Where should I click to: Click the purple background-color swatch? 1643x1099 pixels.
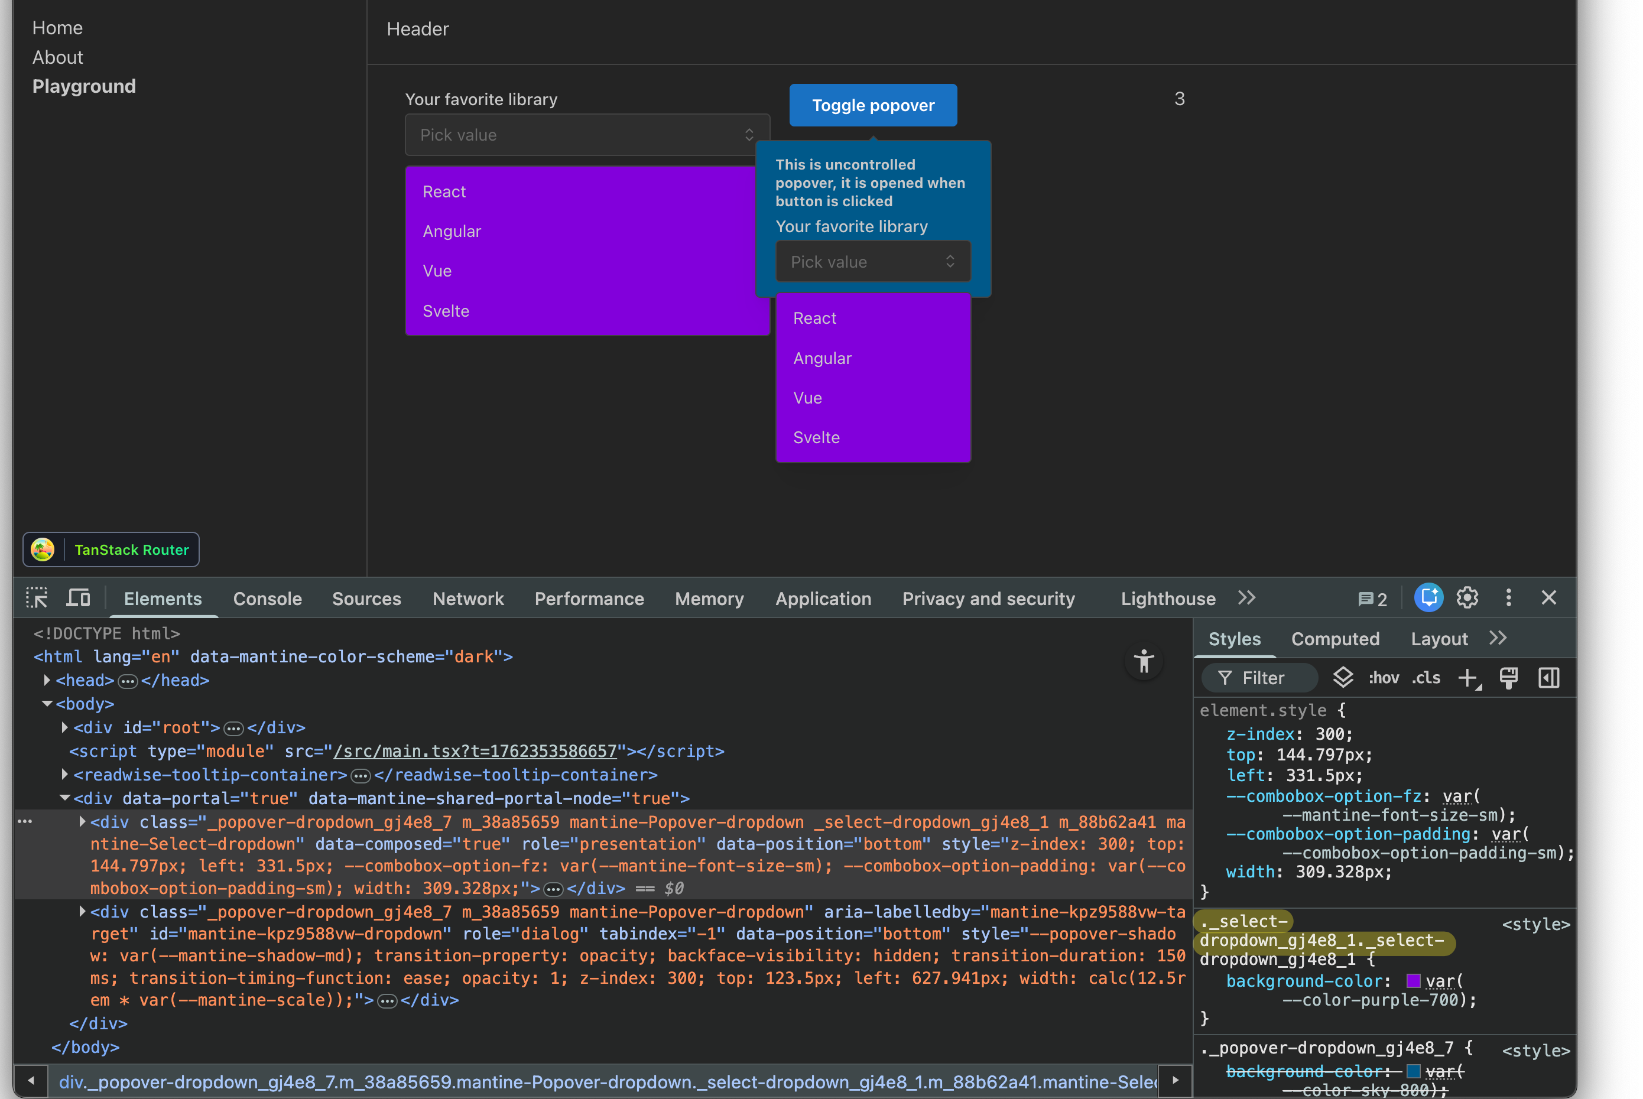1413,981
